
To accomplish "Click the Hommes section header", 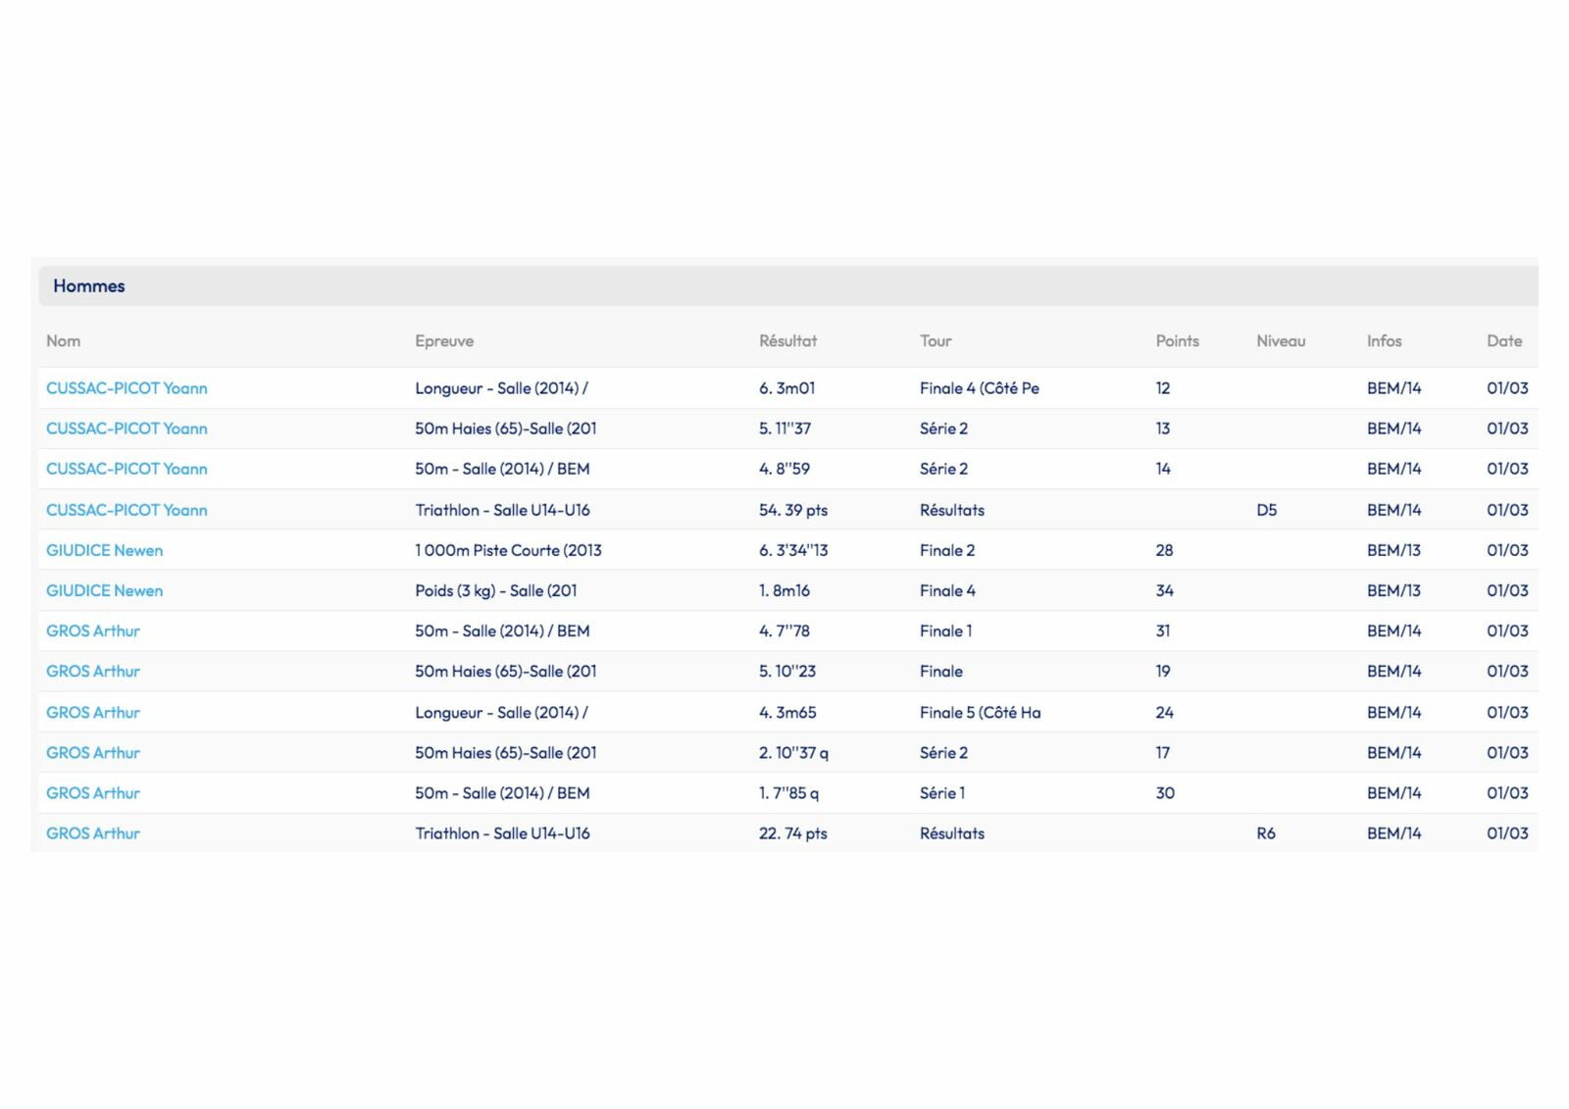I will coord(89,286).
